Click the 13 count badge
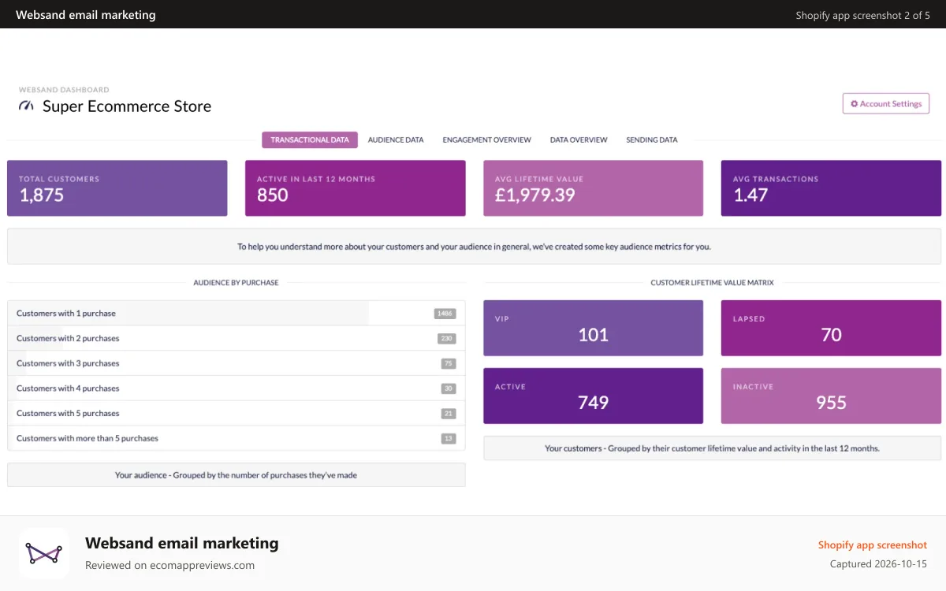 point(449,439)
